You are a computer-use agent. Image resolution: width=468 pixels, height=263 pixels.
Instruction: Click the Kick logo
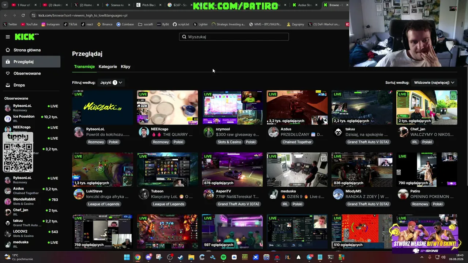tap(27, 37)
